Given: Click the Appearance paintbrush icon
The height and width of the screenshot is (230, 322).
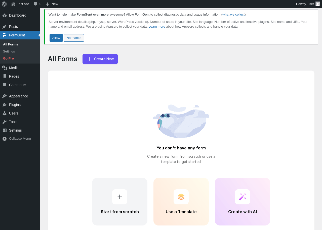Looking at the screenshot, I should pos(5,96).
